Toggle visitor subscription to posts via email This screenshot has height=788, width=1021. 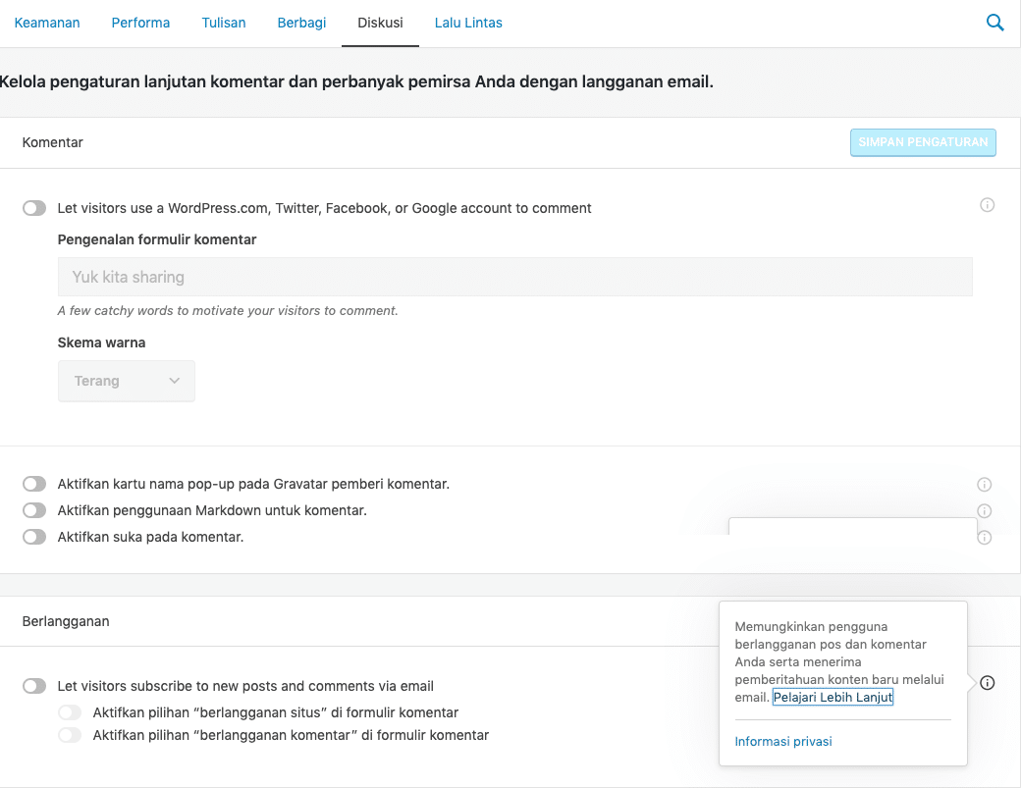coord(34,686)
